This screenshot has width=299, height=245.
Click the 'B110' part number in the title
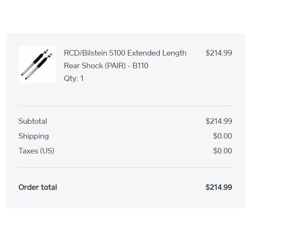tap(140, 66)
